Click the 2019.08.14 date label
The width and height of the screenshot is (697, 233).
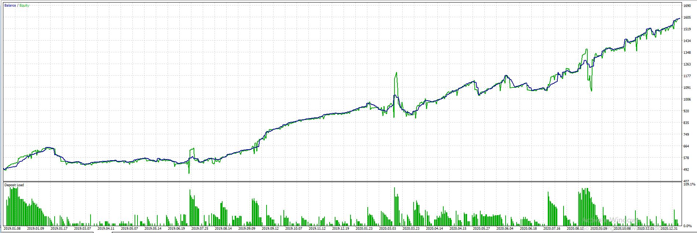(x=223, y=229)
